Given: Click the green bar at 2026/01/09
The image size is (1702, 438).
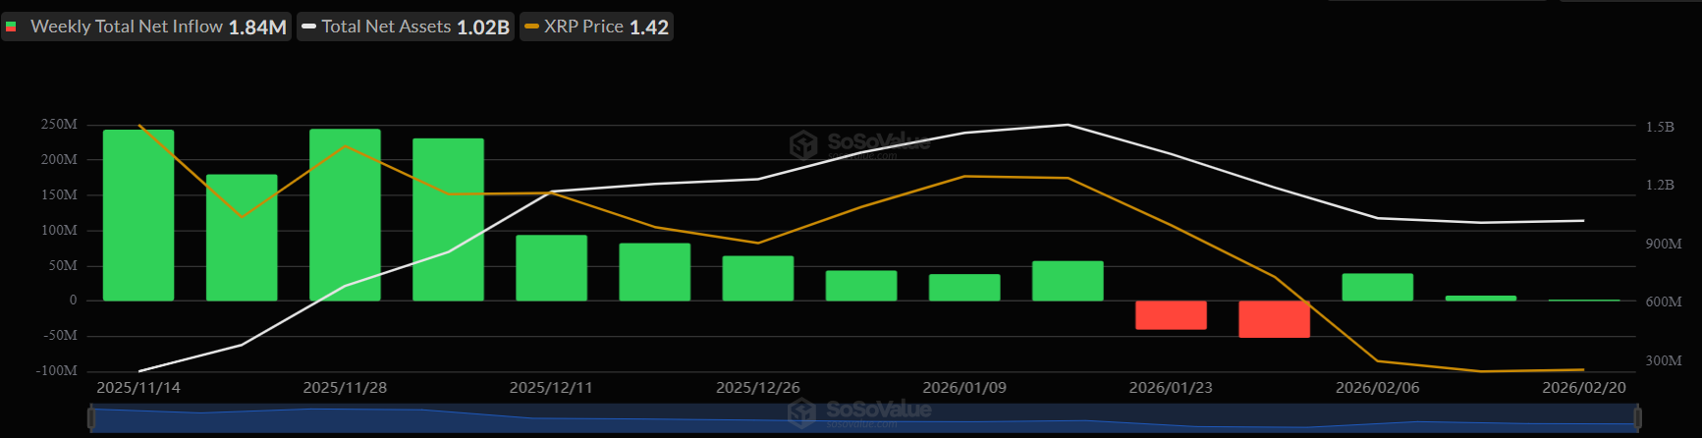Looking at the screenshot, I should (x=964, y=287).
